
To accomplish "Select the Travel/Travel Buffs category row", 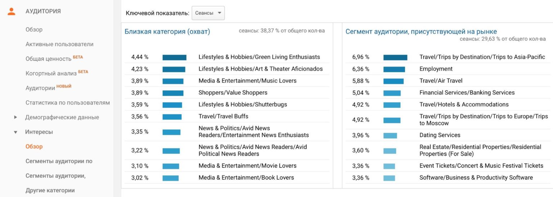I will tap(223, 116).
